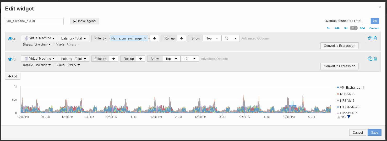Delete query A with trash icon
The image size is (387, 141).
(375, 38)
